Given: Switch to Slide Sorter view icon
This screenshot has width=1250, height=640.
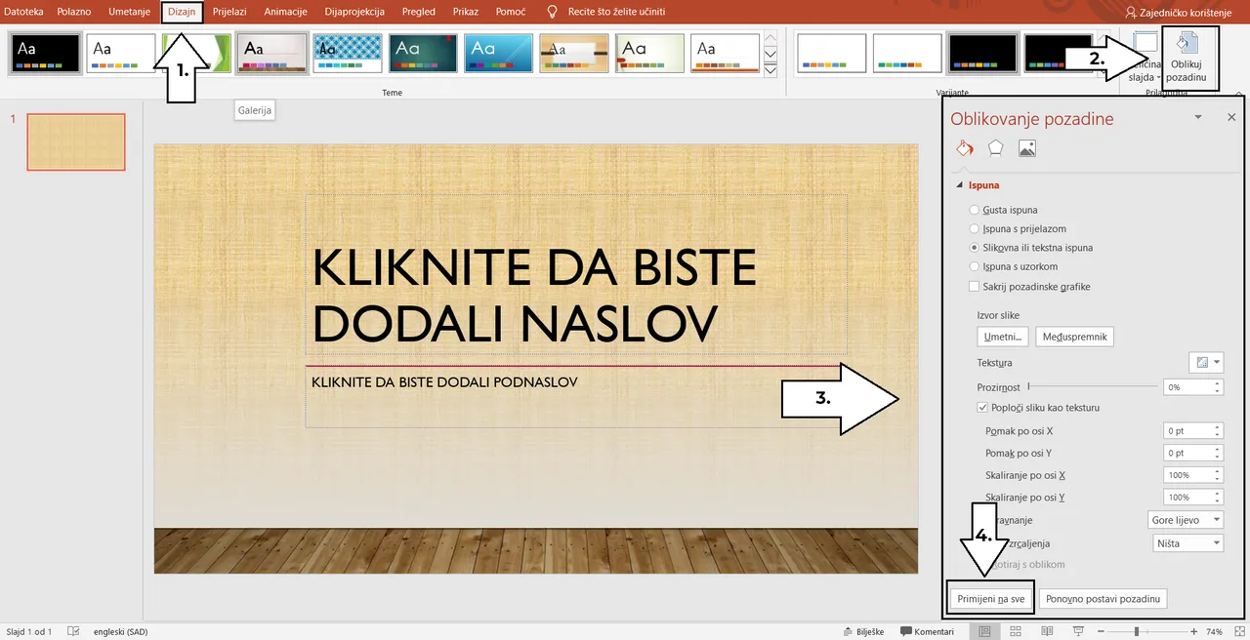Looking at the screenshot, I should [x=1017, y=631].
